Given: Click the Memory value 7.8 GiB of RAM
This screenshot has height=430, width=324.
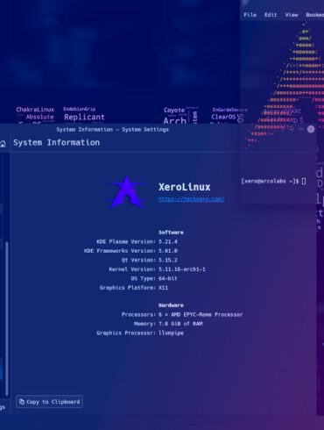Looking at the screenshot, I should point(180,324).
